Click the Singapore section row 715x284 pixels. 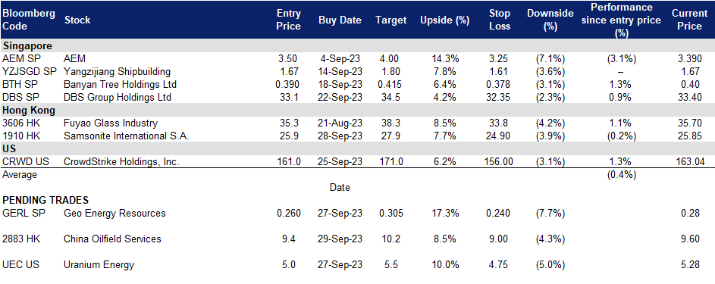tap(358, 46)
